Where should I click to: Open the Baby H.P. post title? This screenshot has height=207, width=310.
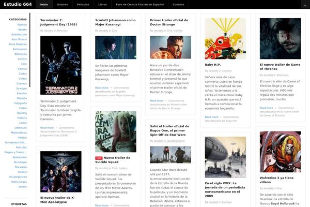pyautogui.click(x=213, y=65)
